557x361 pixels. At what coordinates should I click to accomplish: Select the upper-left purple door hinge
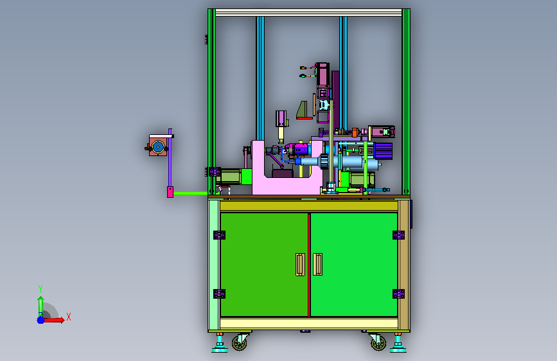point(219,235)
